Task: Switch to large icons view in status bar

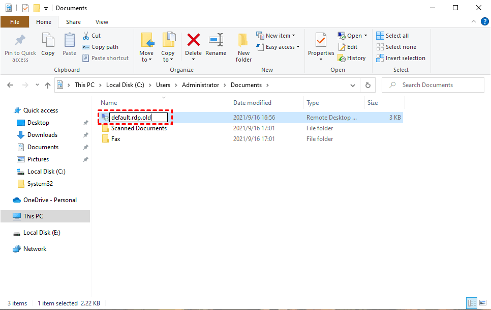Action: [x=483, y=303]
